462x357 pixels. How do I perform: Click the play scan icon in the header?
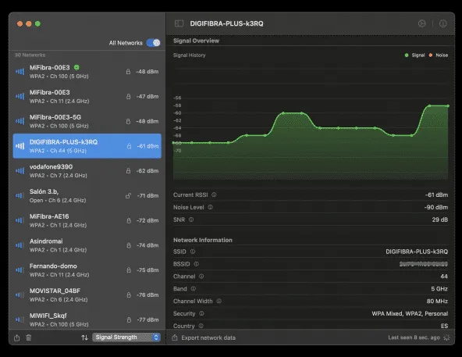(x=421, y=23)
